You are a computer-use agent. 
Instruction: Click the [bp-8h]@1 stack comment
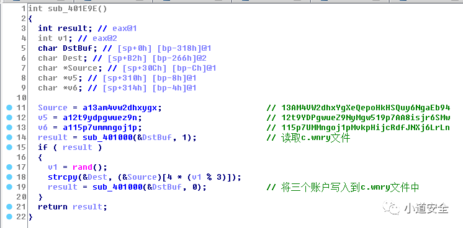tap(174, 78)
